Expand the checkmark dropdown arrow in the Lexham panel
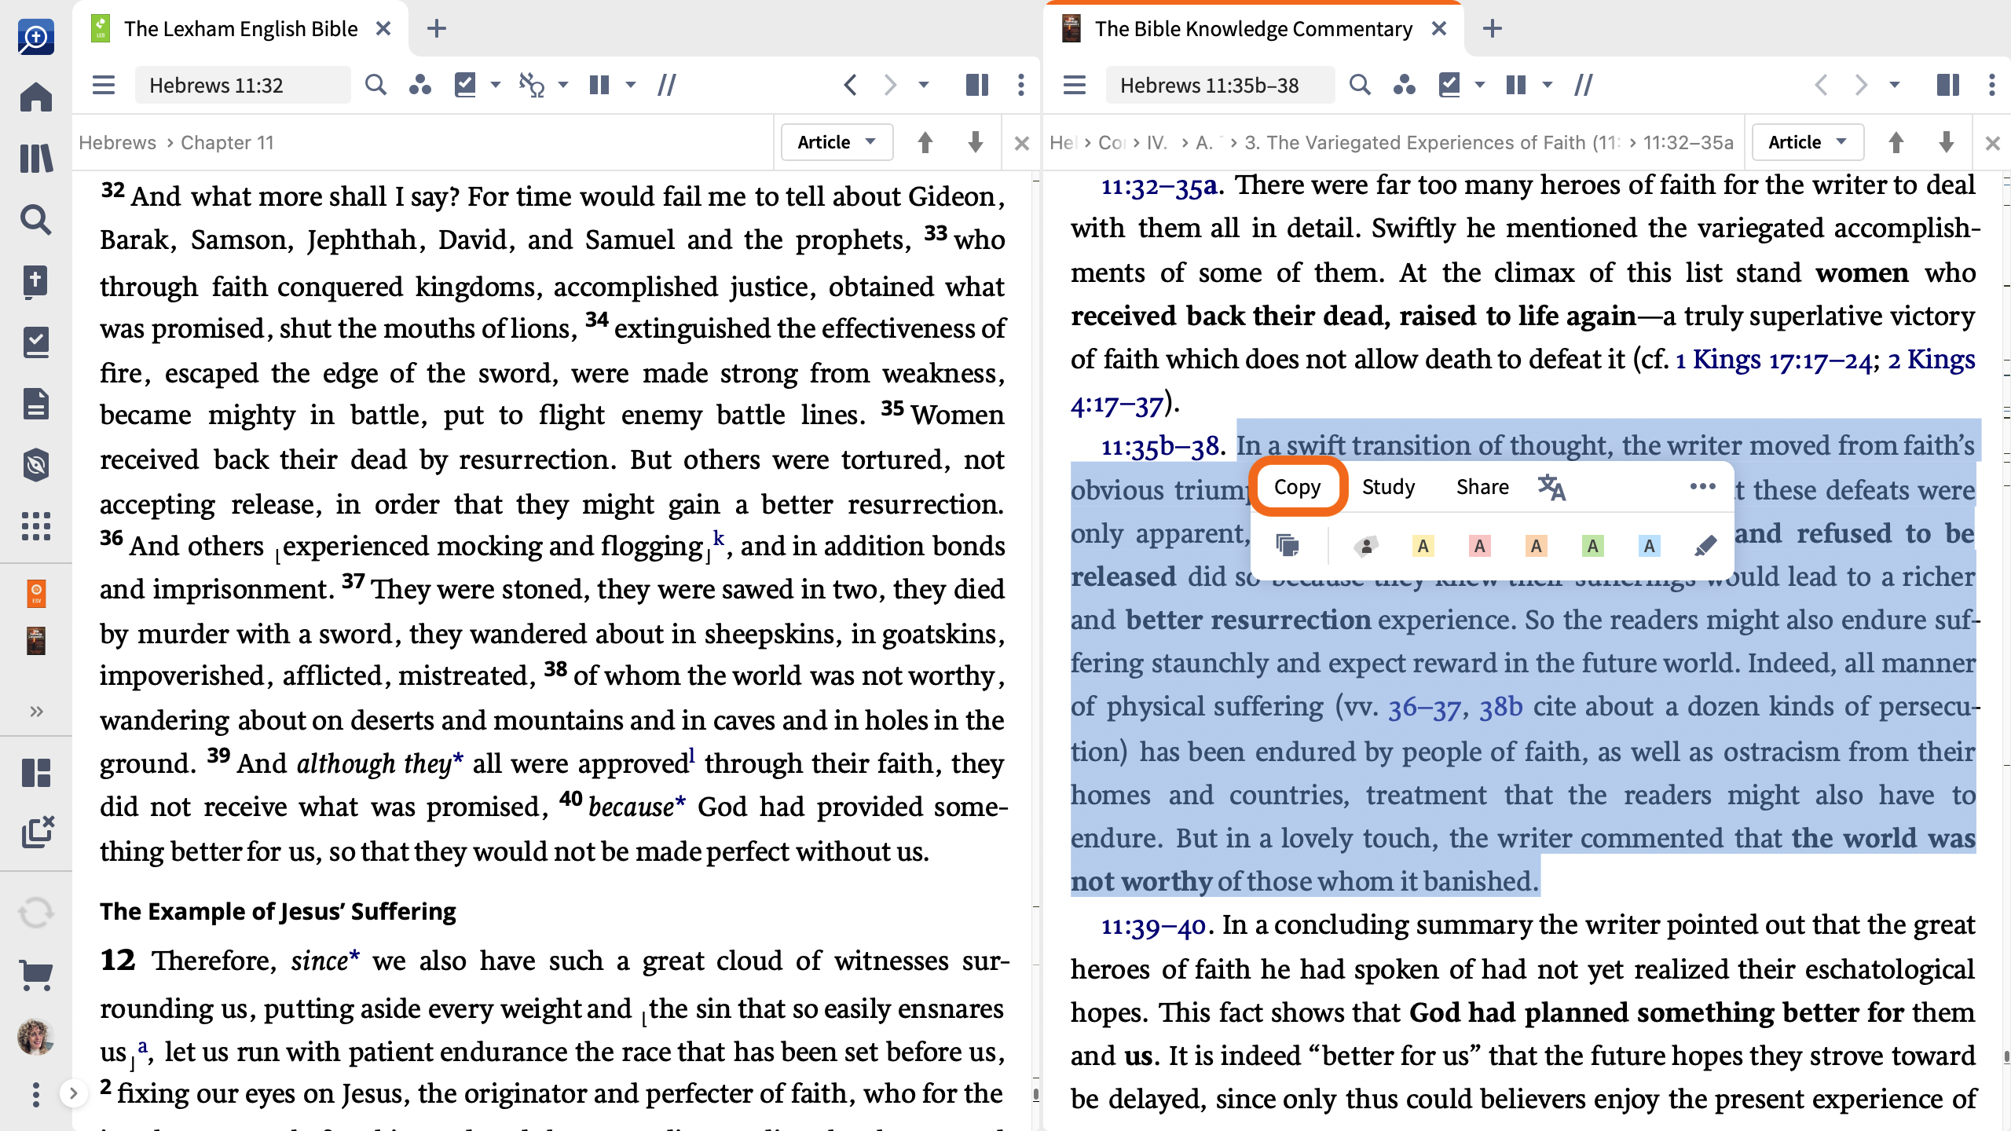Image resolution: width=2011 pixels, height=1131 pixels. click(496, 85)
